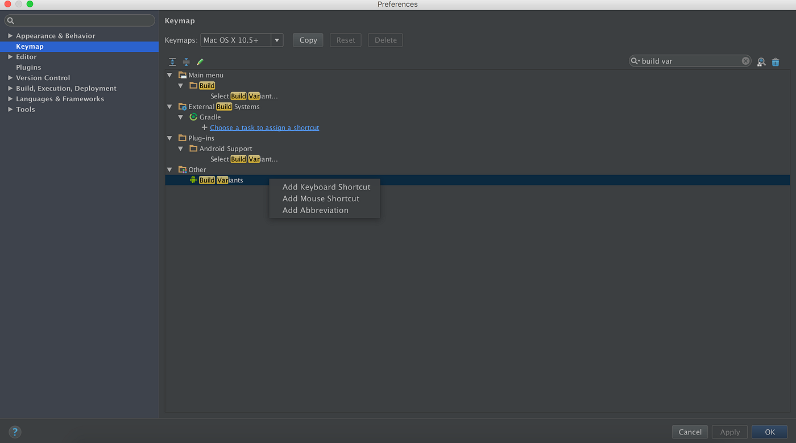Choose Add Abbreviation in the context menu

click(316, 210)
